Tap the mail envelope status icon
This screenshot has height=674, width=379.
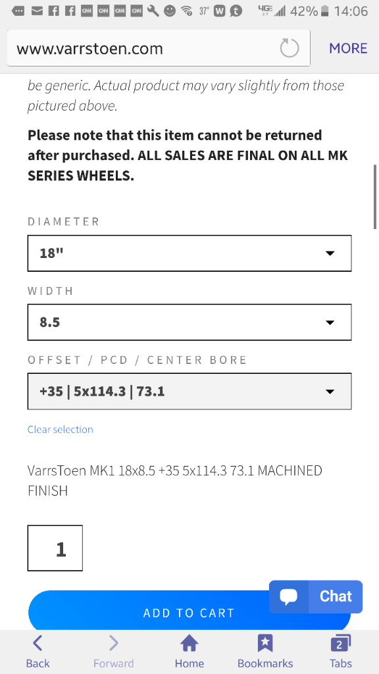(38, 11)
